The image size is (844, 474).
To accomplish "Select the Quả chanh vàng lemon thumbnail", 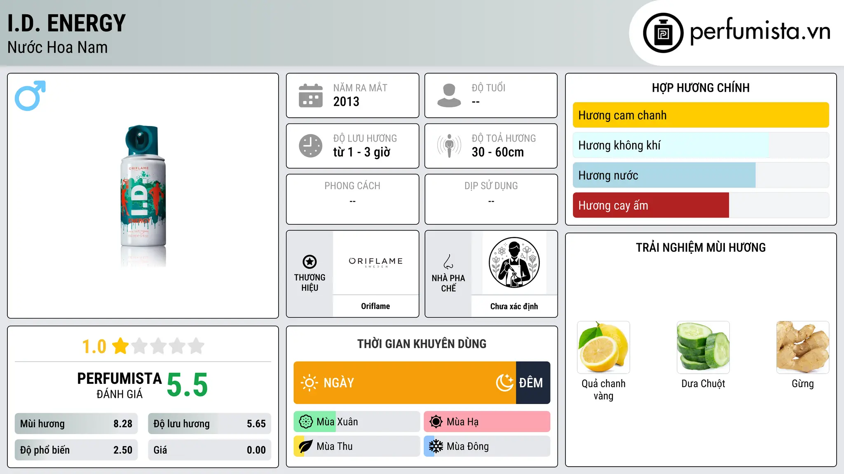I will [603, 347].
